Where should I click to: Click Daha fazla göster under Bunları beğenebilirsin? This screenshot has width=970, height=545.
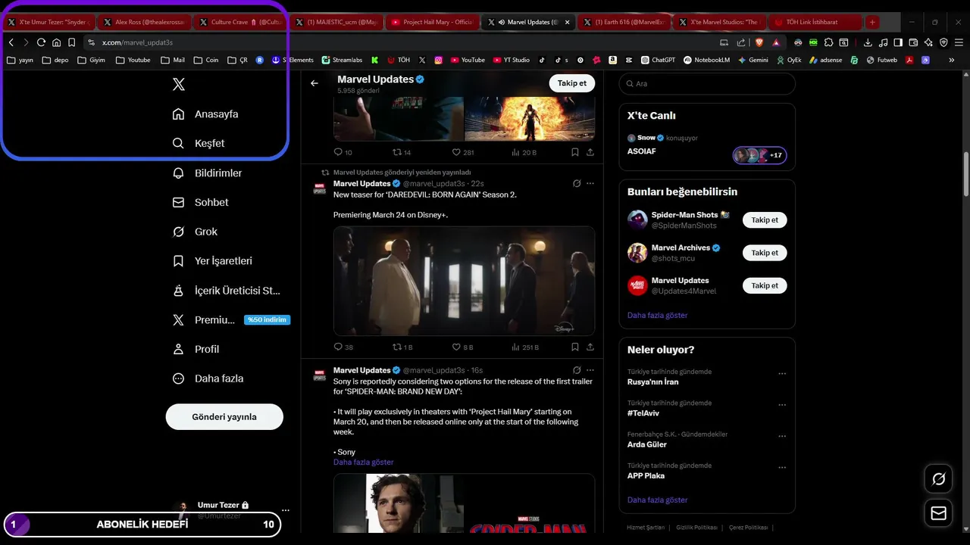pyautogui.click(x=658, y=315)
